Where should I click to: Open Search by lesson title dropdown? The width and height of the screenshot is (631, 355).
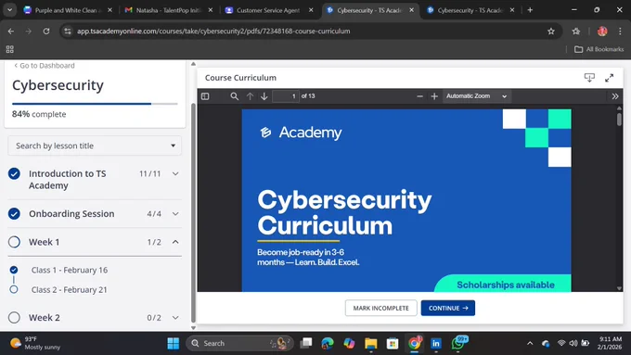pyautogui.click(x=95, y=146)
